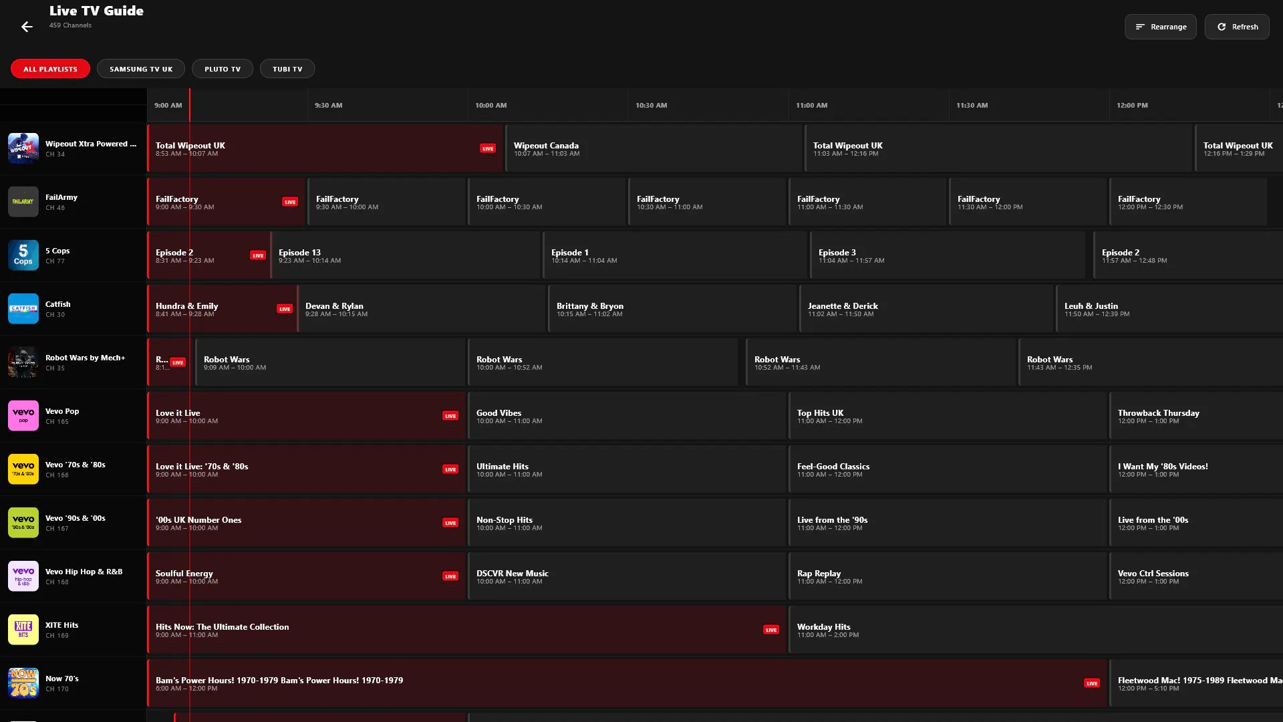The image size is (1283, 722).
Task: Select the Now 70's channel logo
Action: 23,683
